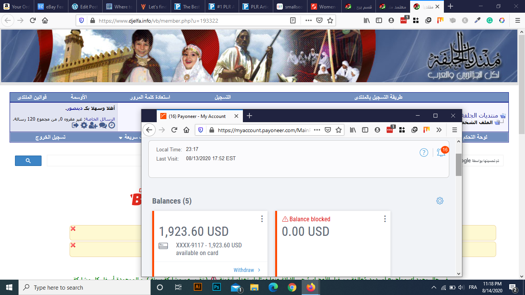Switch to the WordPress Edit Post tab
525x295 pixels.
[86, 7]
